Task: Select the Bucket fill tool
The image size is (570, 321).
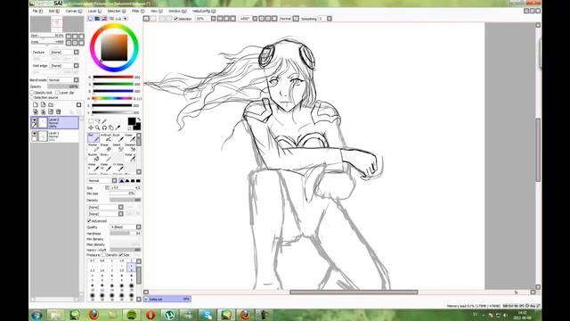Action: coord(94,157)
